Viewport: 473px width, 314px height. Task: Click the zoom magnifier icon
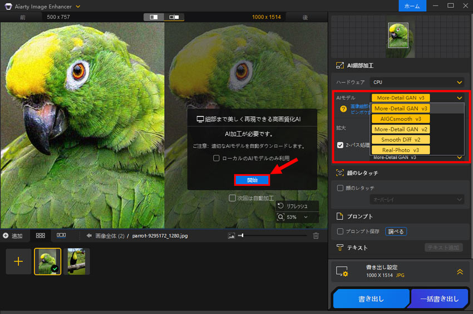280,217
